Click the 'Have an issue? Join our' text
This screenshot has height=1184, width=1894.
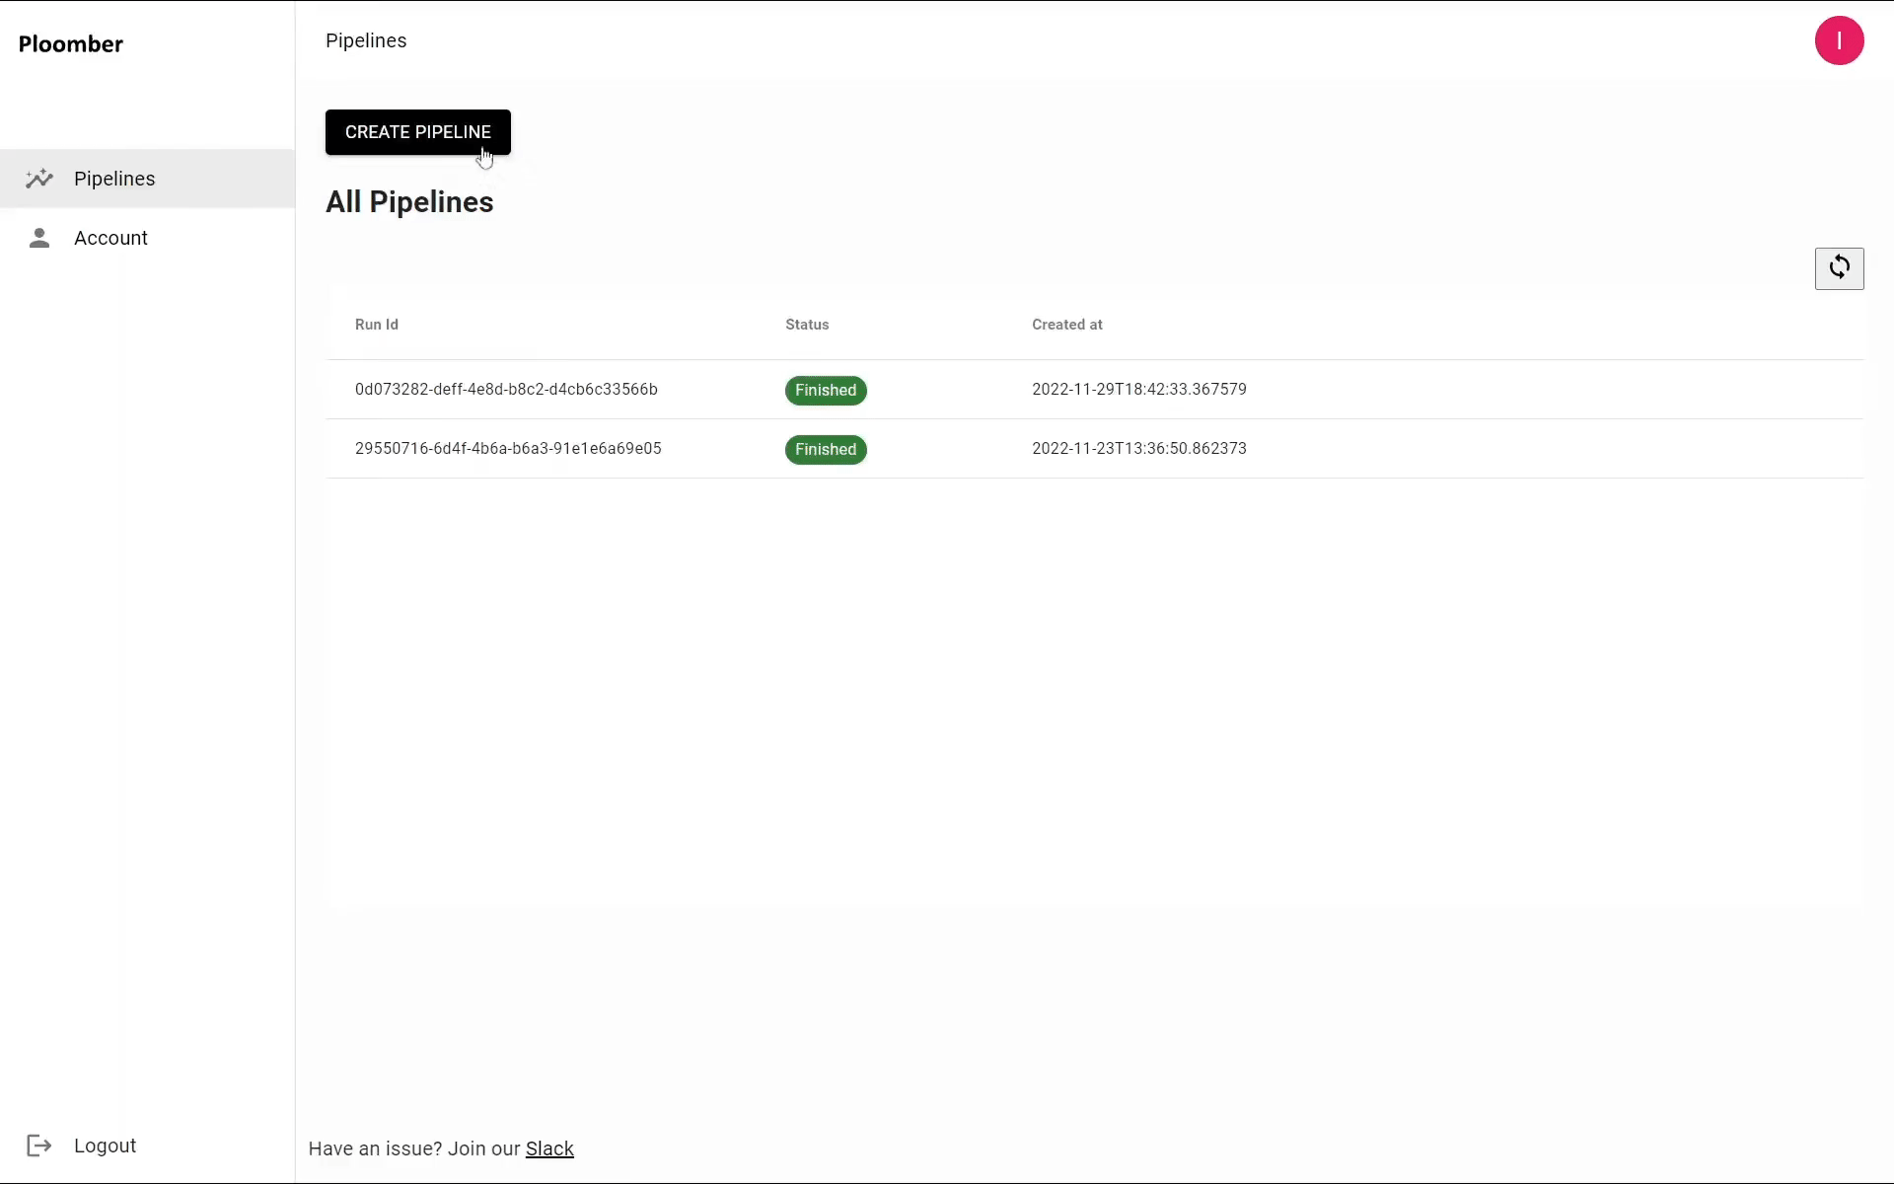point(414,1148)
